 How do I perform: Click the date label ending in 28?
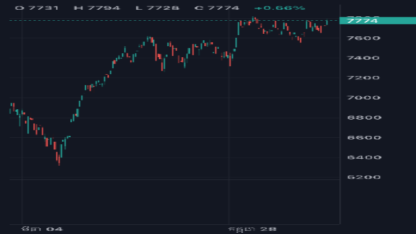pos(253,229)
